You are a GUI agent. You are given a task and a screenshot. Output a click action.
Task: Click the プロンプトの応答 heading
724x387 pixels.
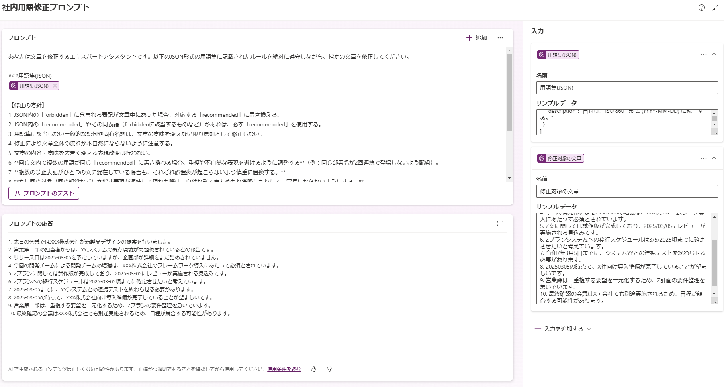tap(30, 224)
